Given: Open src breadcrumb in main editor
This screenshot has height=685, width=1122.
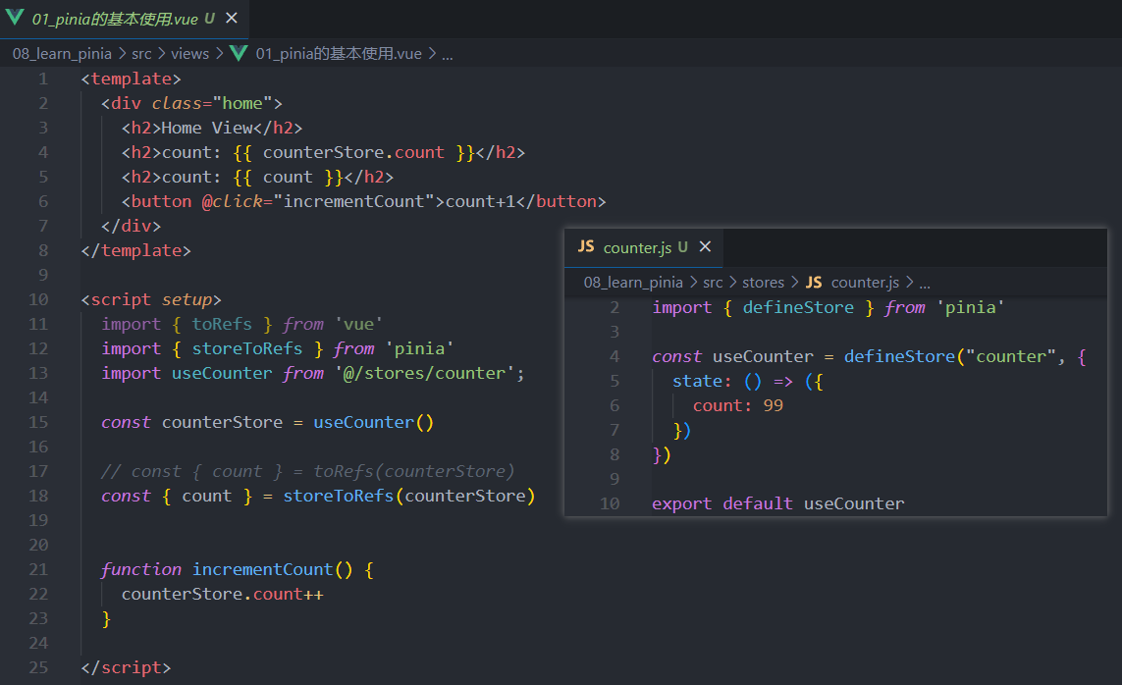Looking at the screenshot, I should [141, 54].
